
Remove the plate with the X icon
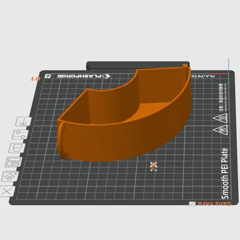click(x=7, y=191)
